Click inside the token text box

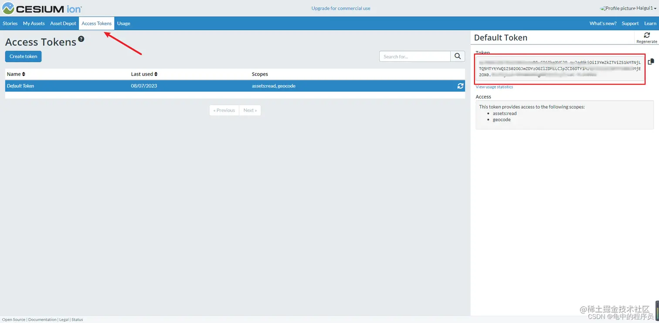tap(560, 69)
